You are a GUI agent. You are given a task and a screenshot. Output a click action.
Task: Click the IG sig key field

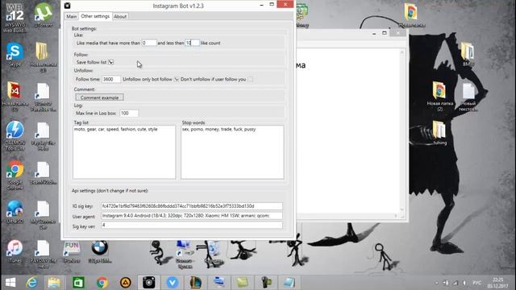coord(192,206)
